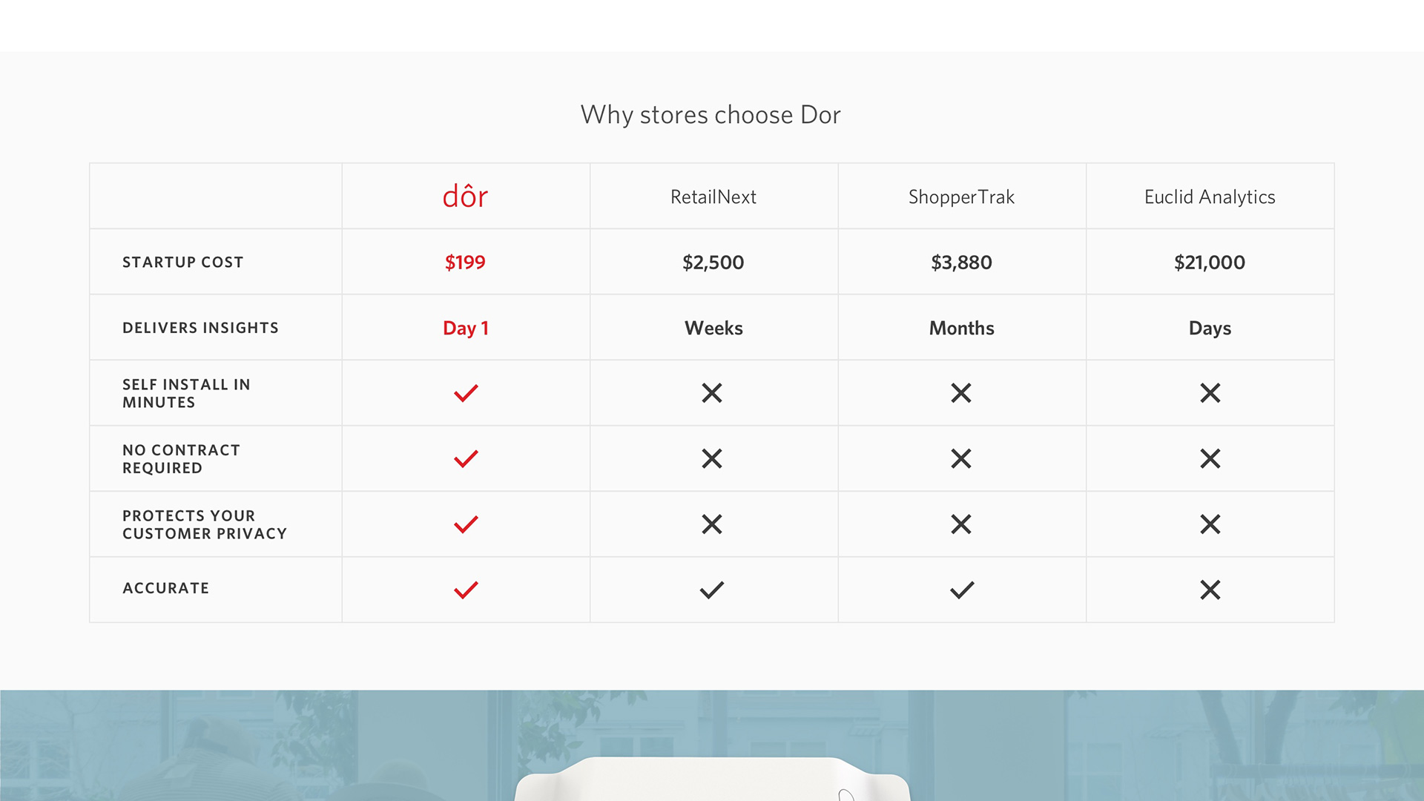Click Dor's red checkmark for No Contract Required
Screen dimensions: 1424x801
pos(466,459)
